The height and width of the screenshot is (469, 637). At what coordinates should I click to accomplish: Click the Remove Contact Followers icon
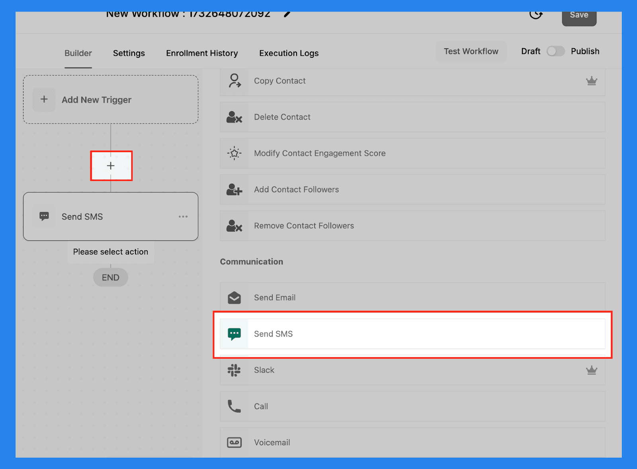(234, 226)
